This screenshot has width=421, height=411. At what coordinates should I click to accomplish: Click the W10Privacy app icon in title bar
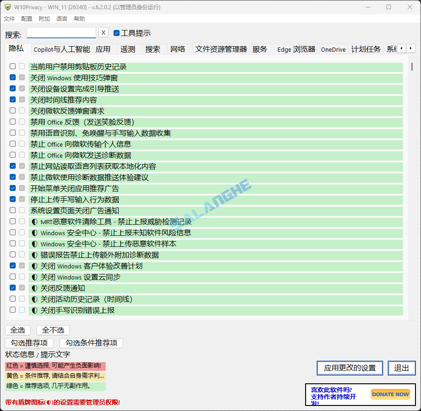[x=8, y=7]
